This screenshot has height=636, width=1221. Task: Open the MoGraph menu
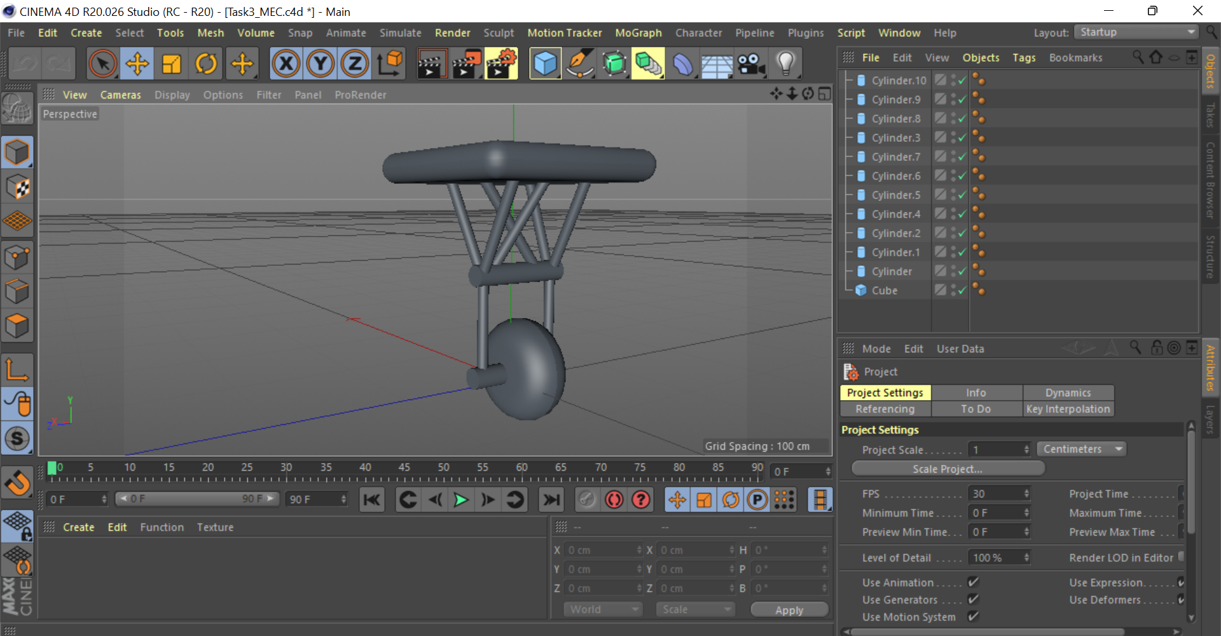click(638, 33)
